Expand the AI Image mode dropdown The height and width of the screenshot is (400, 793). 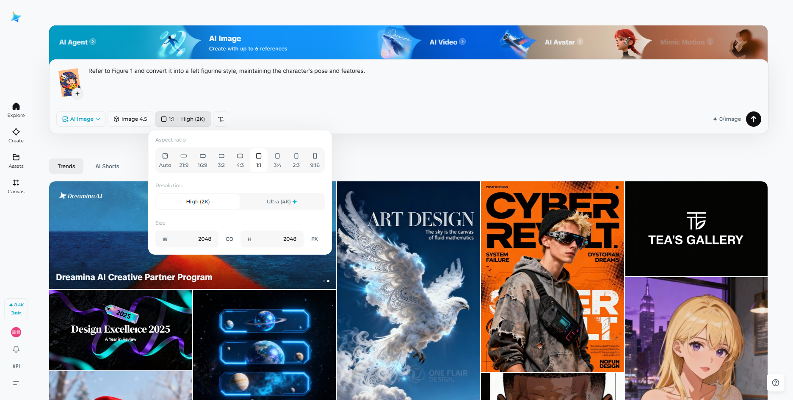[x=81, y=119]
